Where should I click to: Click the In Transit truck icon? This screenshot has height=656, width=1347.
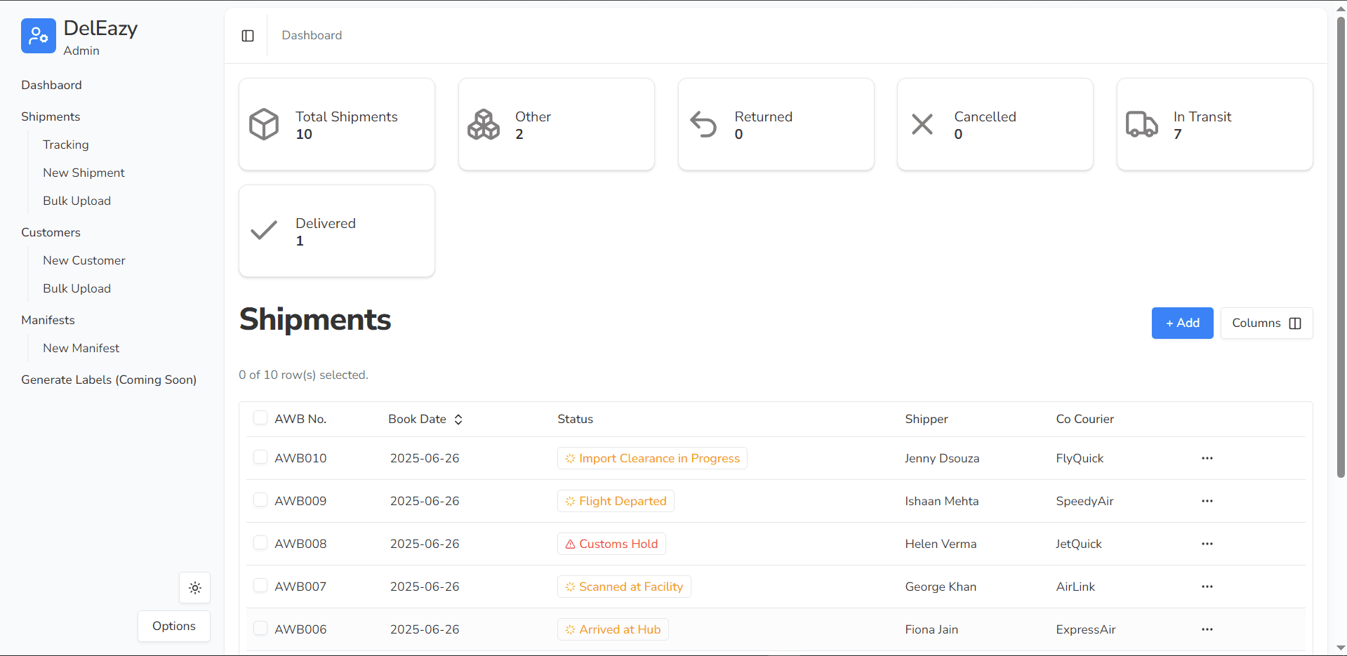pos(1141,124)
